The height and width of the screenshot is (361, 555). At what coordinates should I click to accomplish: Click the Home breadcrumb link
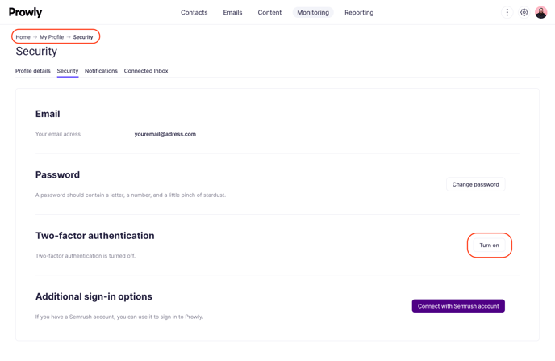click(23, 37)
